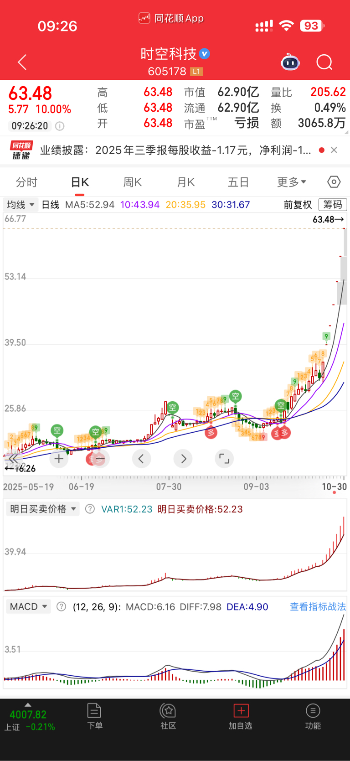
Task: Switch to 五日 tab
Action: [238, 182]
